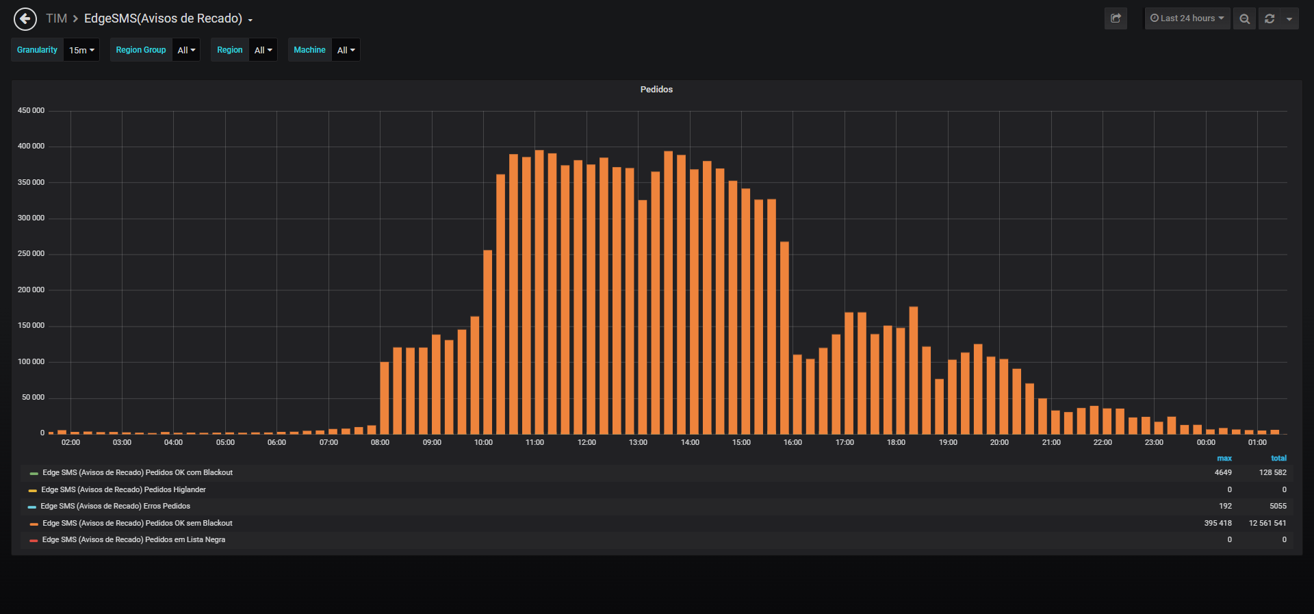
Task: Click the refresh dashboard icon
Action: point(1270,18)
